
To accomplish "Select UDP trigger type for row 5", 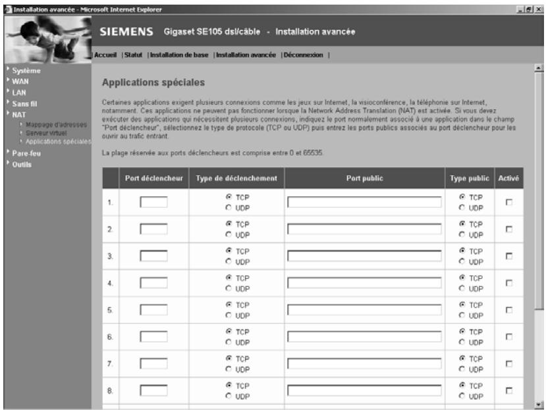I will coord(229,315).
